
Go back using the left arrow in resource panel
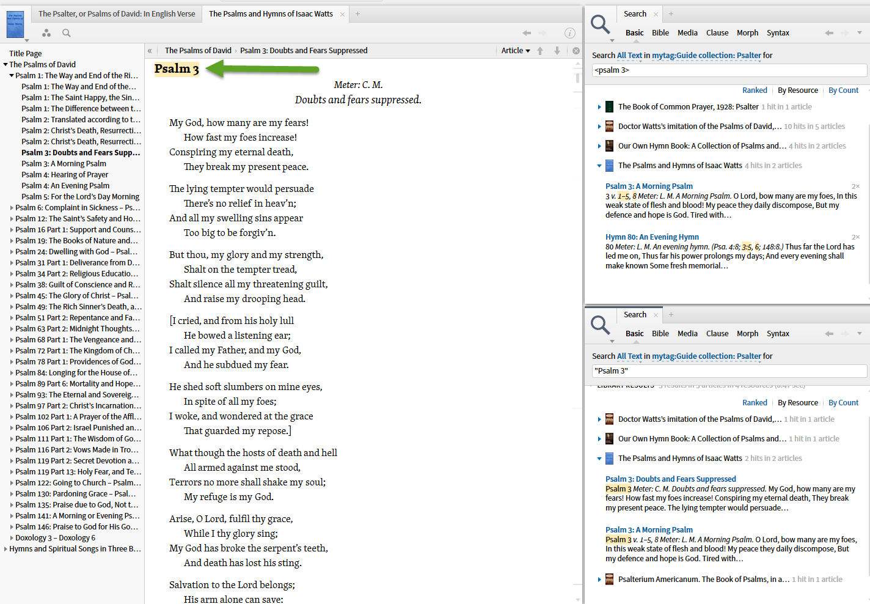pyautogui.click(x=527, y=33)
